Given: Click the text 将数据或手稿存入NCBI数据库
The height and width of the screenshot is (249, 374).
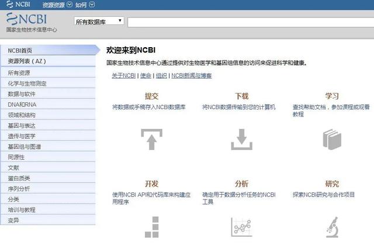Looking at the screenshot, I should pos(149,107).
